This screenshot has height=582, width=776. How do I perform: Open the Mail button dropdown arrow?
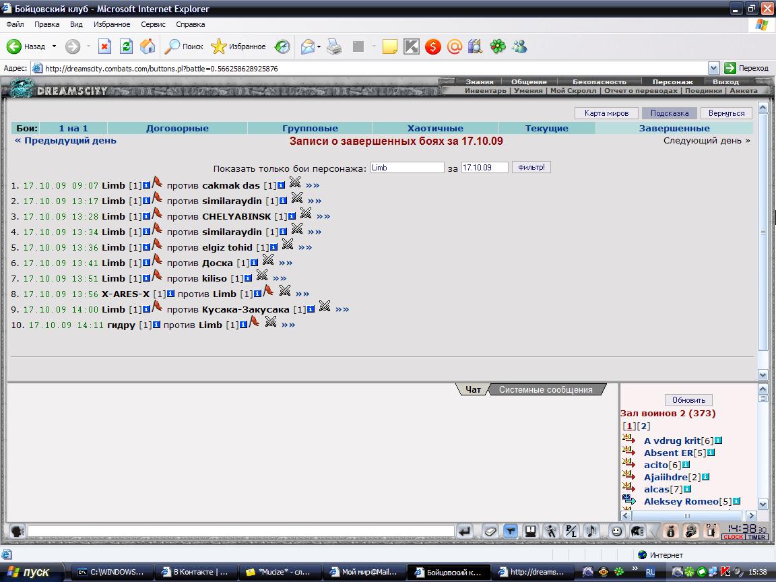[x=319, y=46]
